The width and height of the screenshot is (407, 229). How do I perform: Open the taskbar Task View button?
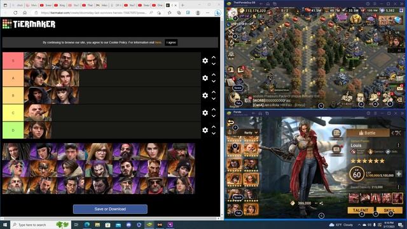pyautogui.click(x=76, y=225)
